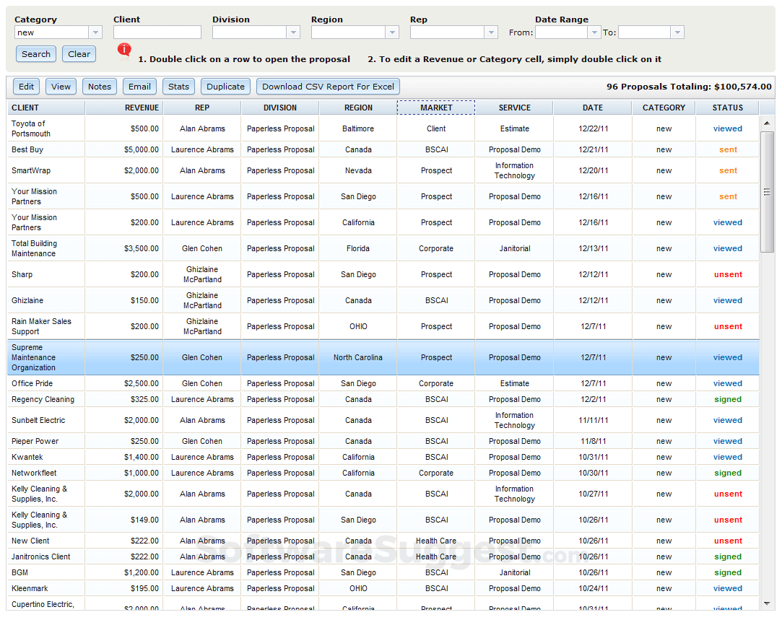Click the Regency Cleaning client cell
Screen dimensions: 782x620
46,399
